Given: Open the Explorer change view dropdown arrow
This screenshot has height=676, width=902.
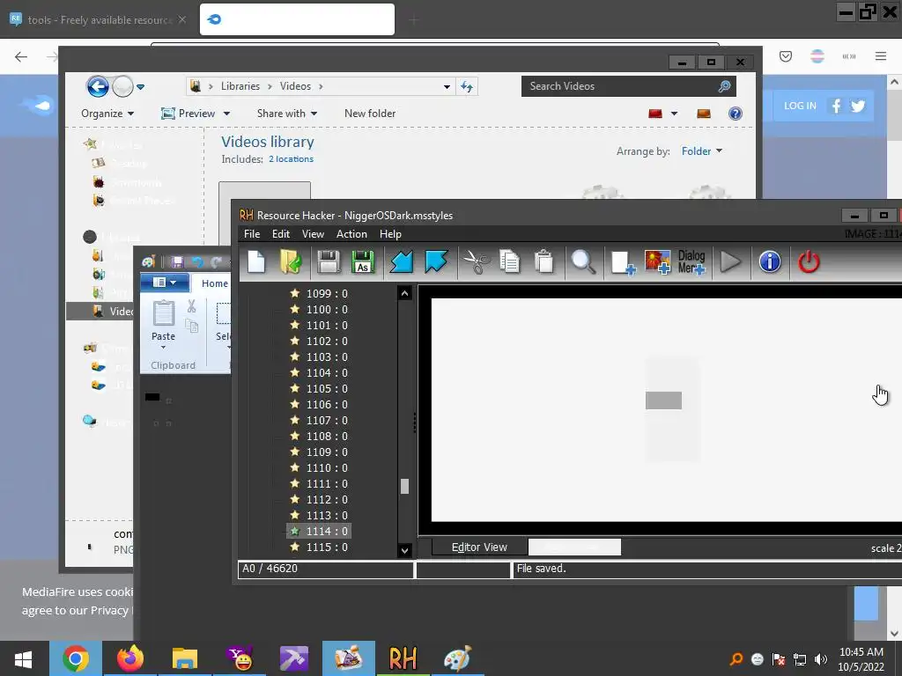Looking at the screenshot, I should (x=674, y=114).
